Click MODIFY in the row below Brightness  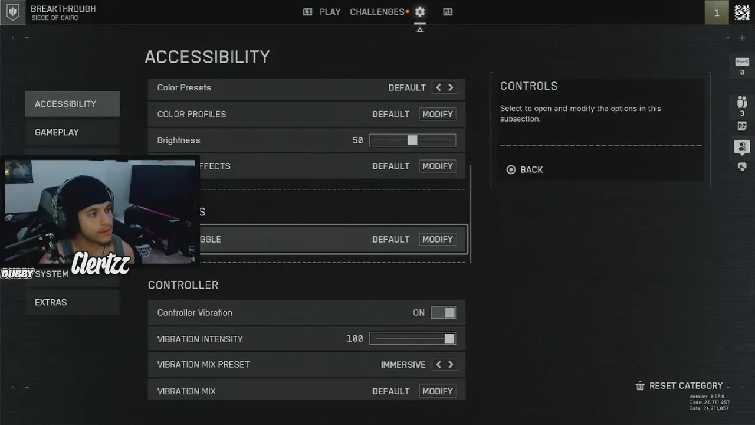(x=438, y=166)
